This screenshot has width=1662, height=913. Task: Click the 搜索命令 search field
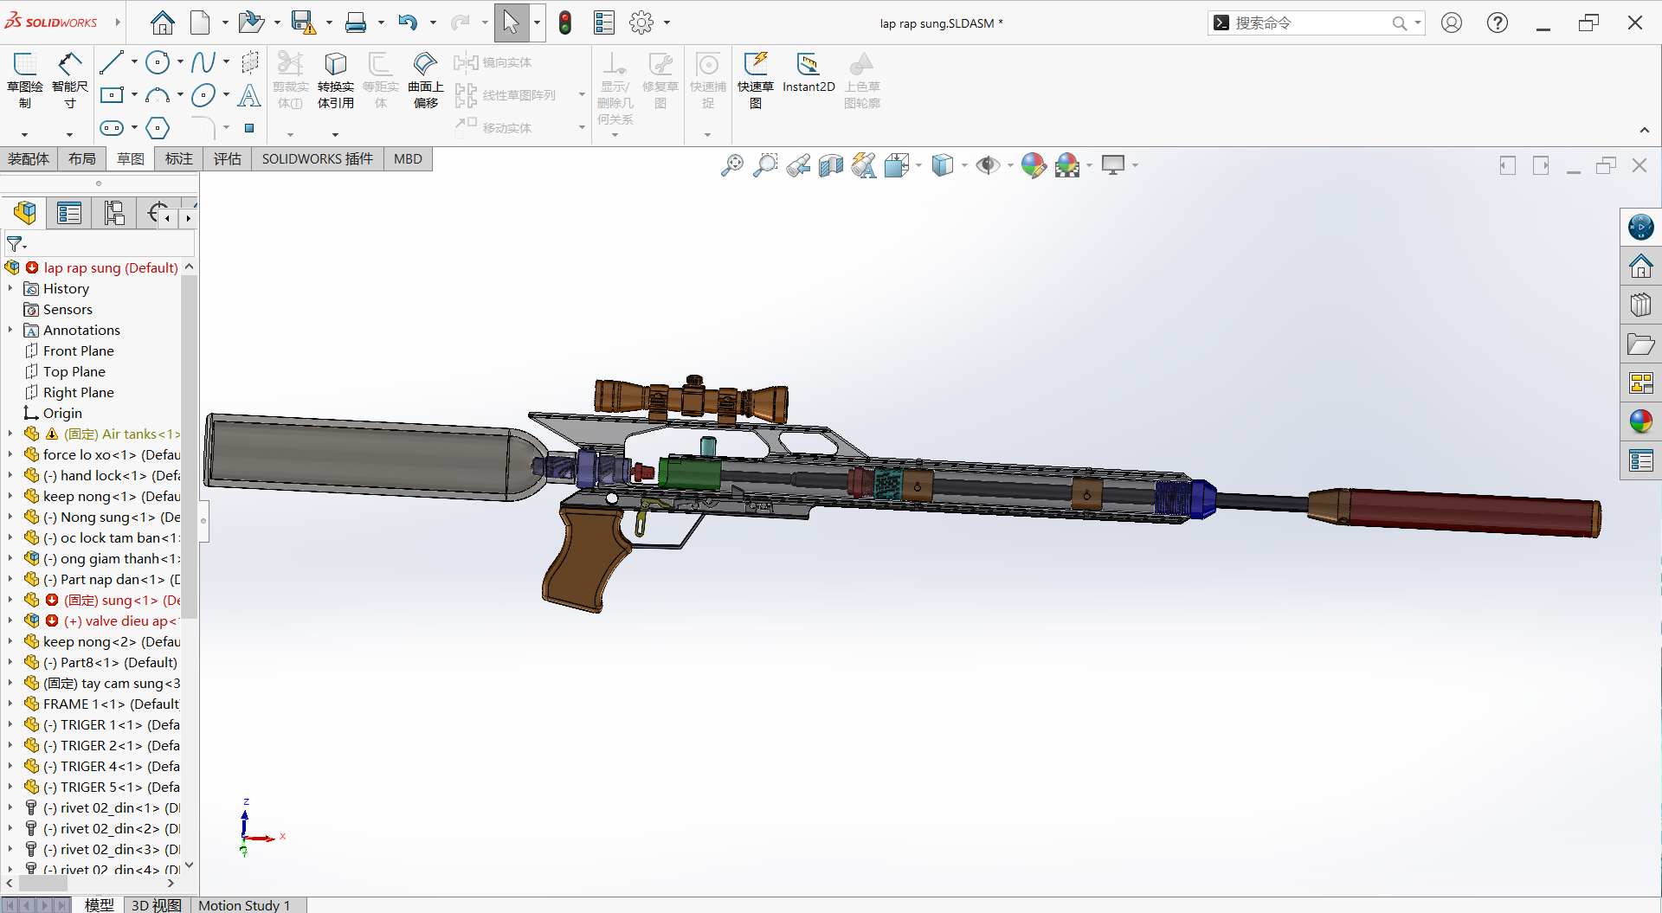pyautogui.click(x=1316, y=23)
